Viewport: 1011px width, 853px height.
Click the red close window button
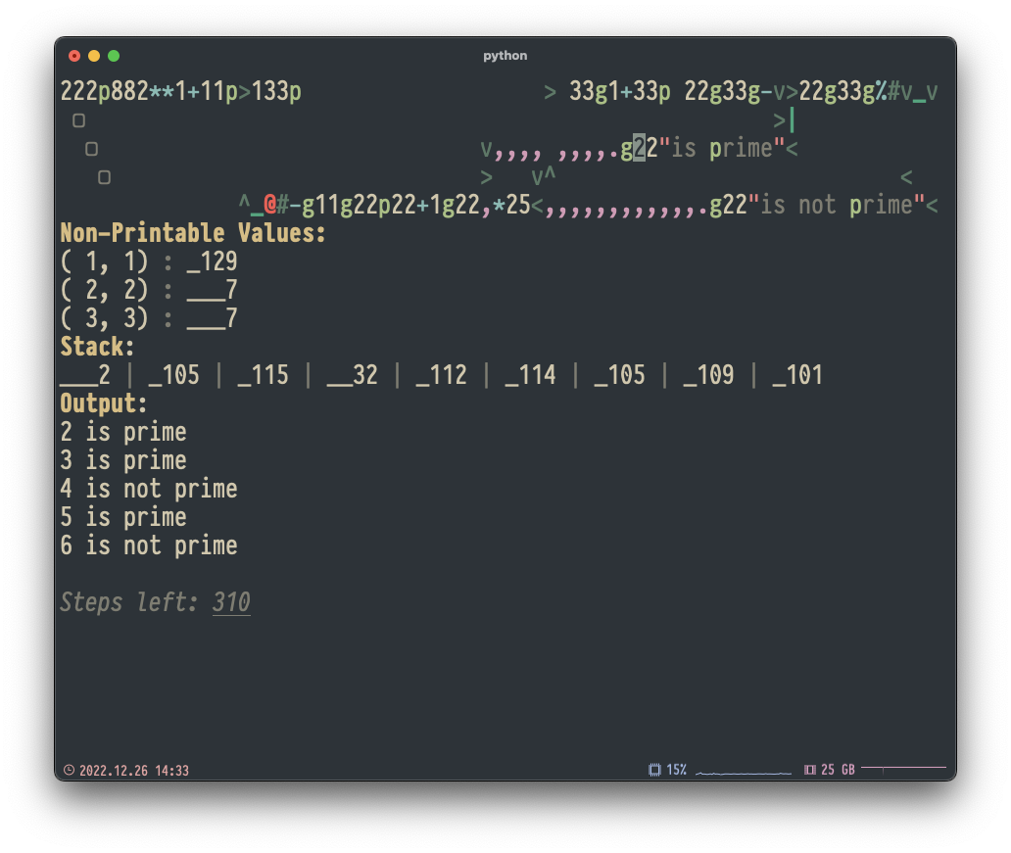(74, 56)
